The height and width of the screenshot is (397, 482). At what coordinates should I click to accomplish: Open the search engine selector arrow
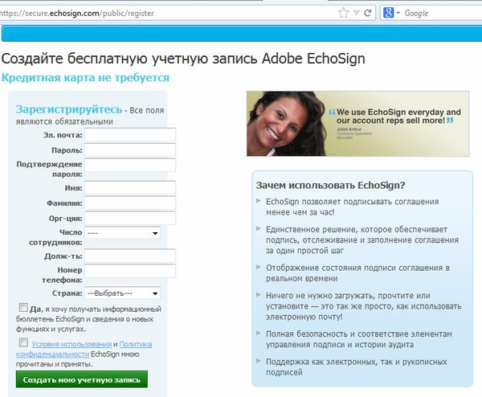click(398, 13)
